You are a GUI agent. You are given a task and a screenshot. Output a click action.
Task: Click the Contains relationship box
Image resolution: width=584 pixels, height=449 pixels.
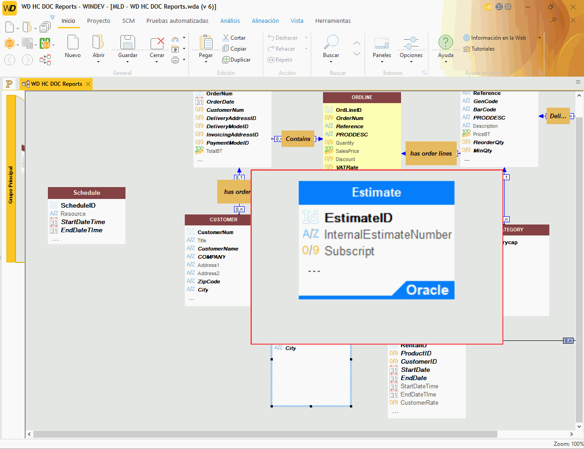tap(298, 139)
